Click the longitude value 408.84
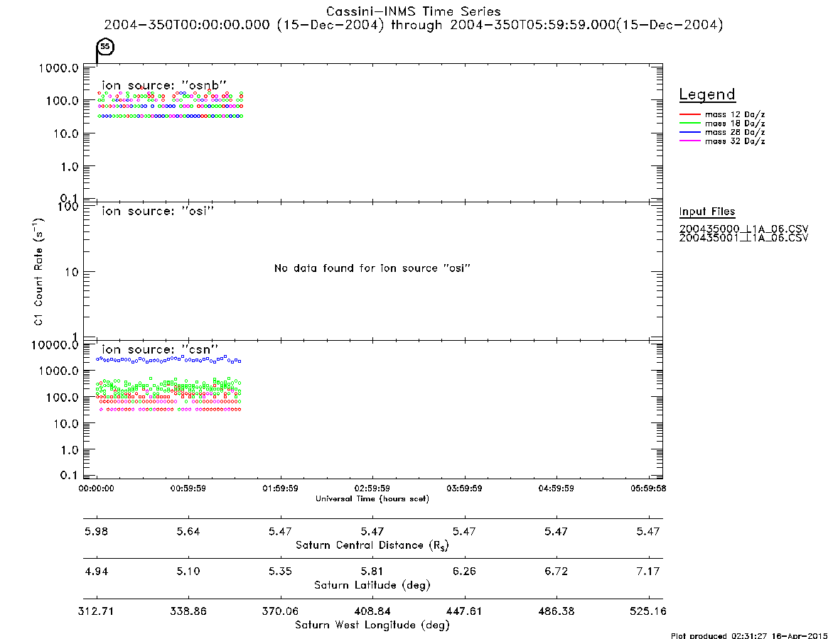 pos(372,611)
